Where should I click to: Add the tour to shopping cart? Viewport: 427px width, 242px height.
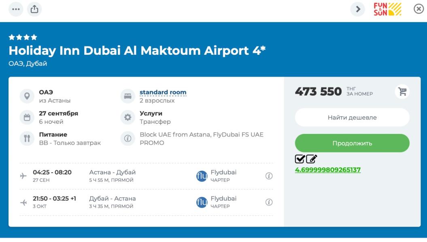402,92
